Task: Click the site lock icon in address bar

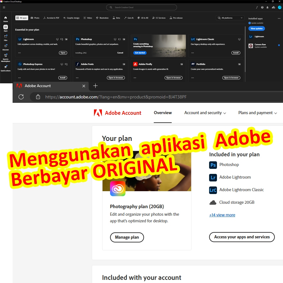Action: (38, 97)
